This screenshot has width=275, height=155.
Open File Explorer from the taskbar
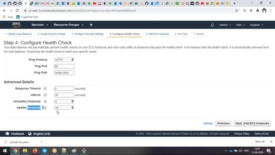[25, 151]
